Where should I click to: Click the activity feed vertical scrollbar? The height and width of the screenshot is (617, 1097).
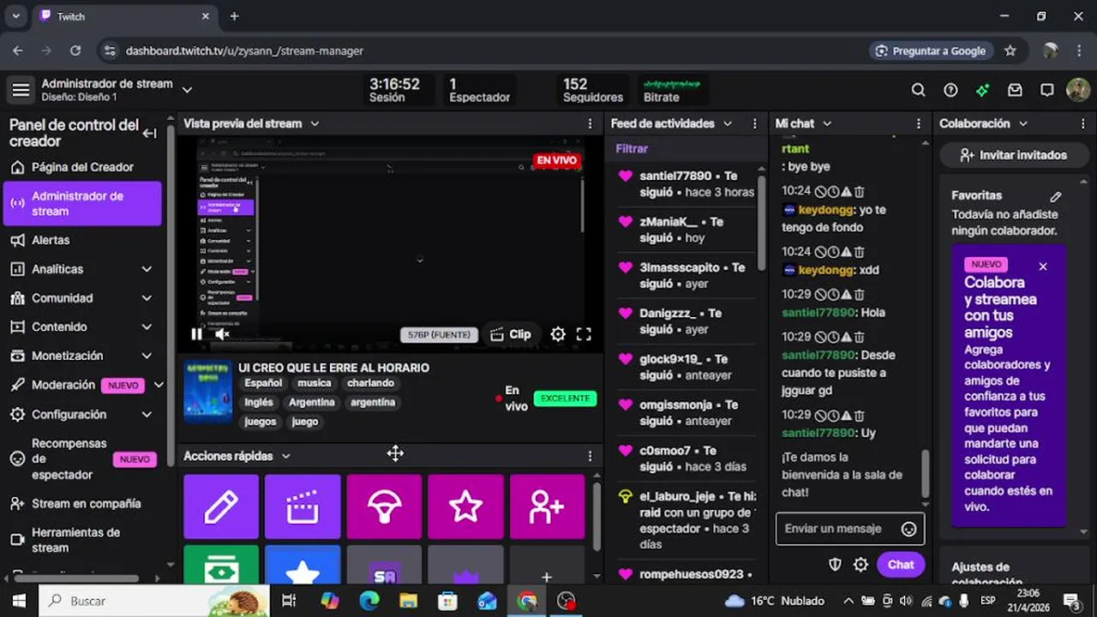[762, 223]
